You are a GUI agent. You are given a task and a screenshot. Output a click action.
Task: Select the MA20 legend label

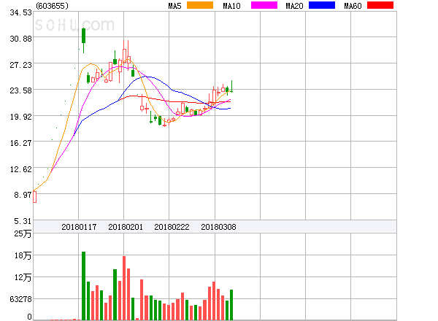pyautogui.click(x=294, y=6)
